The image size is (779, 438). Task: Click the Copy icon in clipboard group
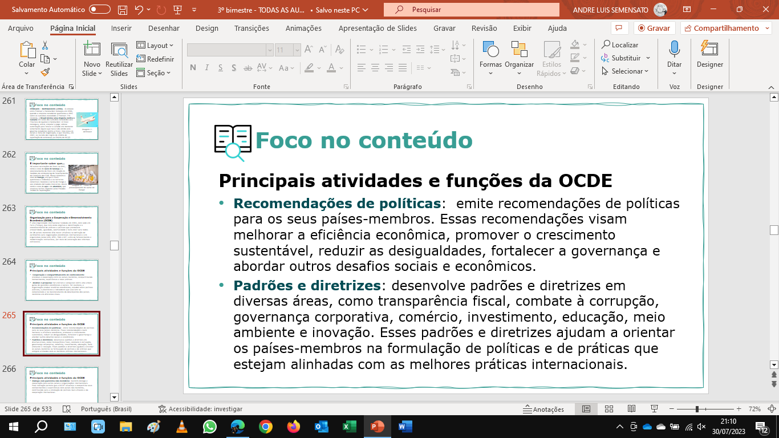pos(45,59)
